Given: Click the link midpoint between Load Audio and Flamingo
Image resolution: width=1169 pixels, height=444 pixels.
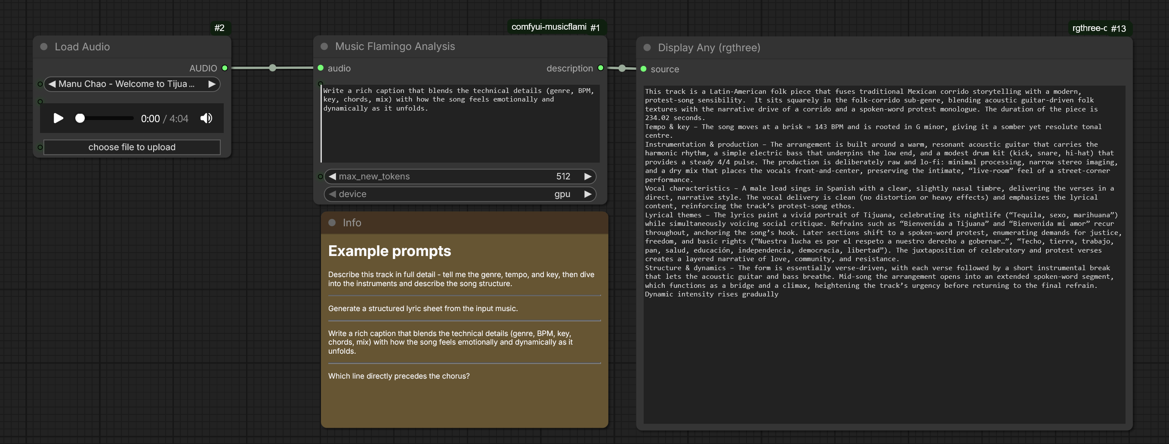Looking at the screenshot, I should click(272, 68).
